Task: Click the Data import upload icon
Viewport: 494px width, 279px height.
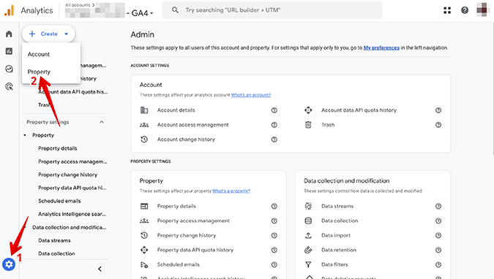Action: [308, 235]
